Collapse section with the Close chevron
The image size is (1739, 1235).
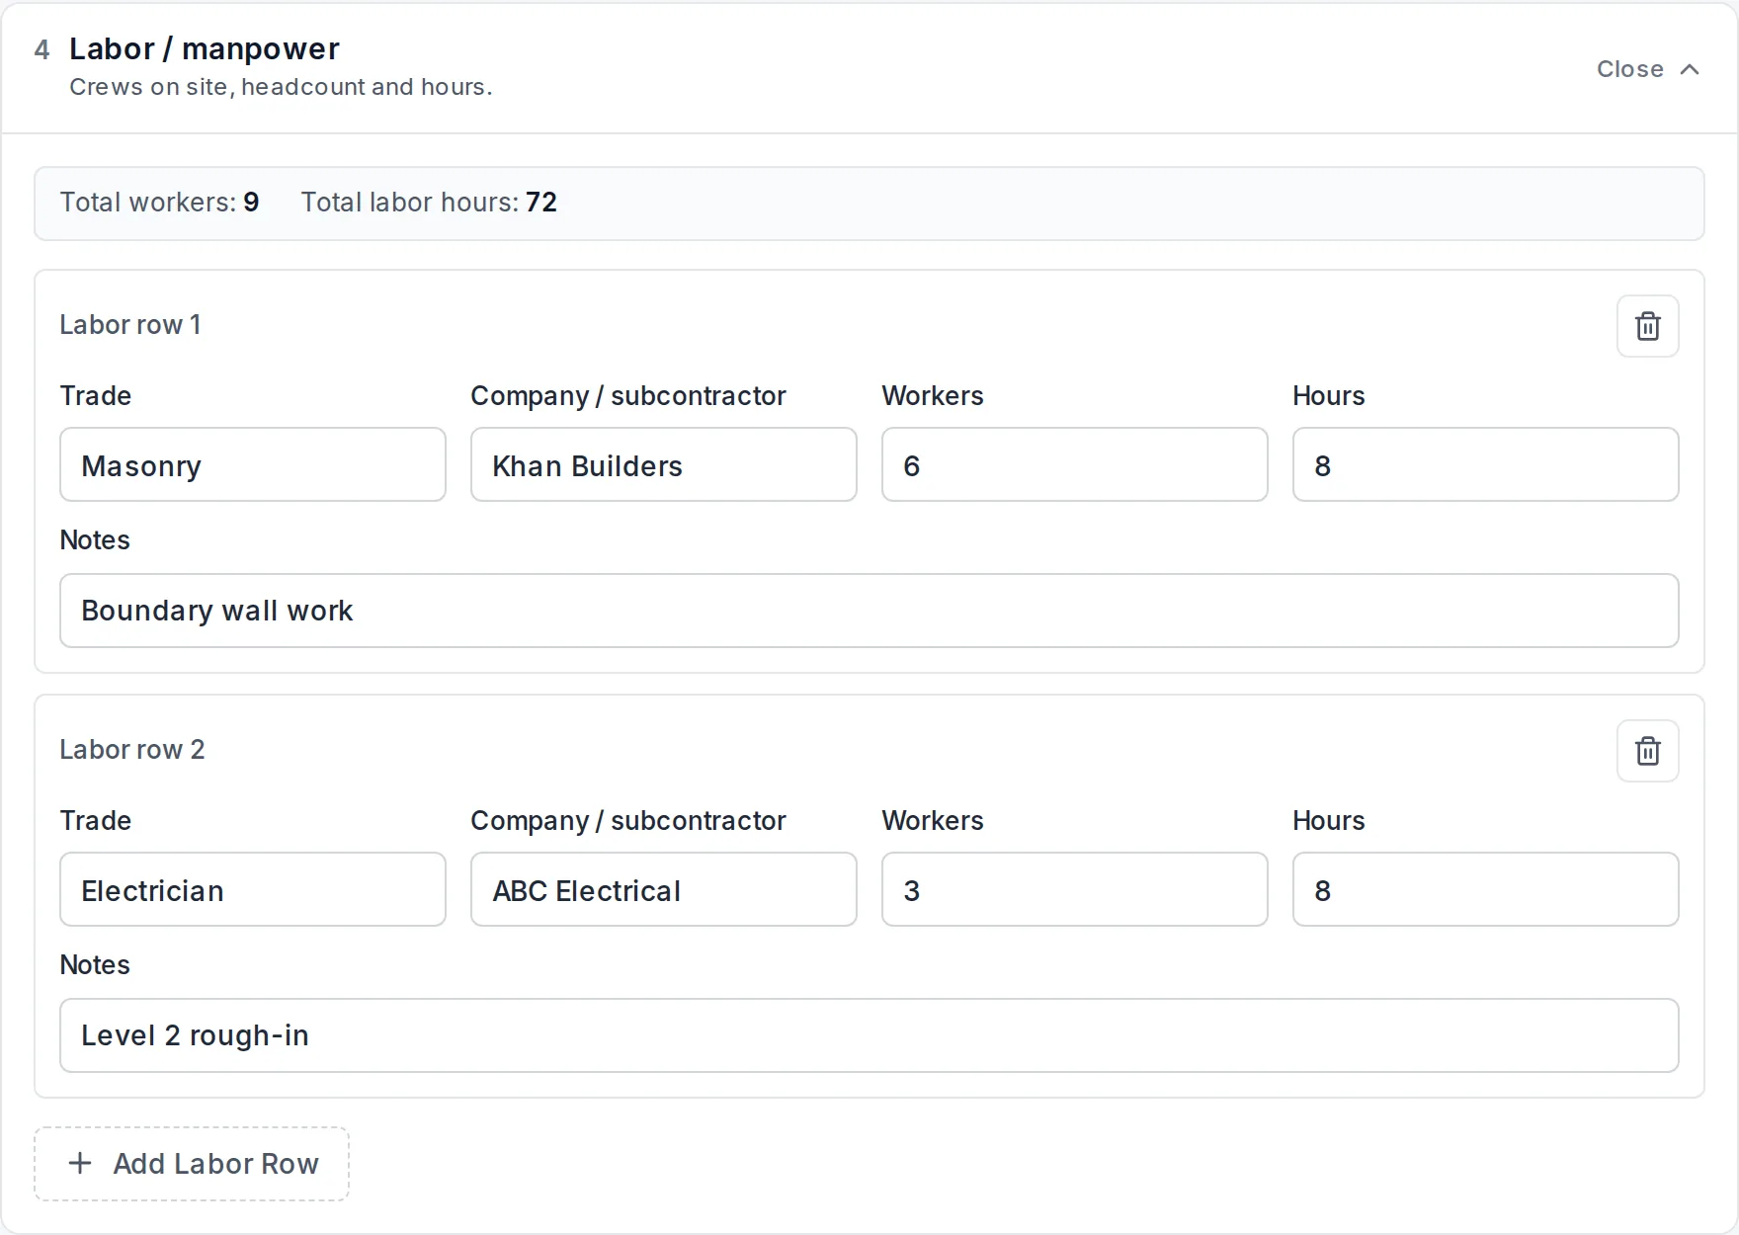click(1648, 69)
